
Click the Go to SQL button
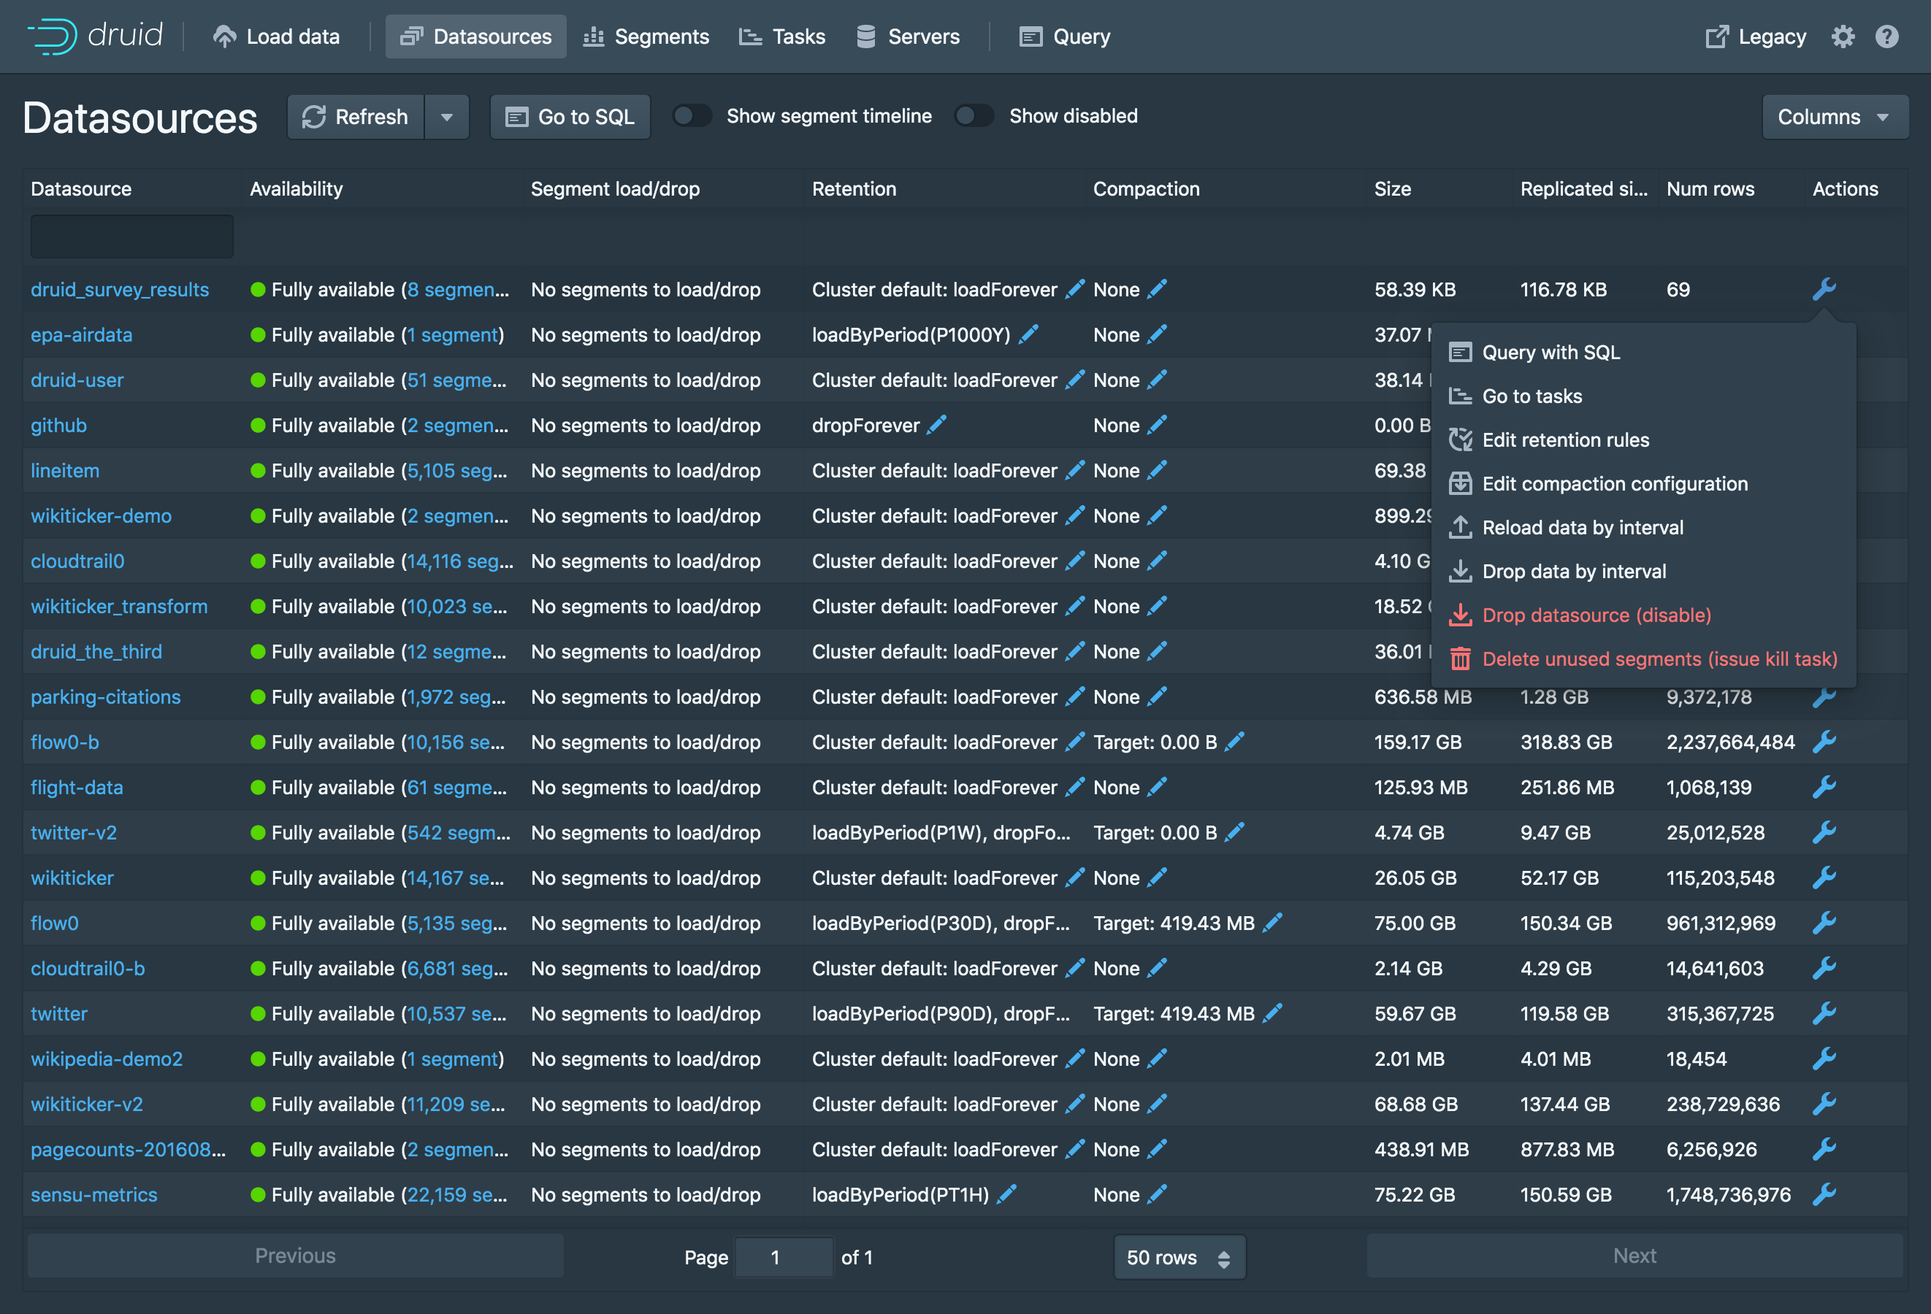click(x=570, y=117)
